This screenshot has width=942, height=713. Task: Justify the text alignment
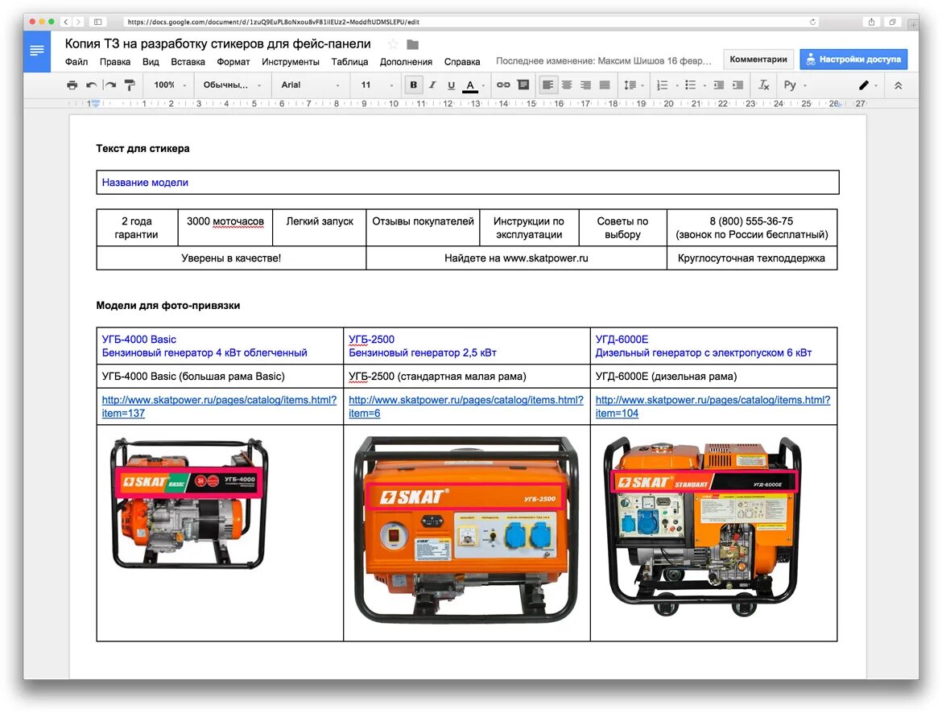(x=605, y=85)
